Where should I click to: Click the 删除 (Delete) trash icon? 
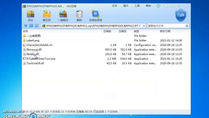click(x=79, y=14)
